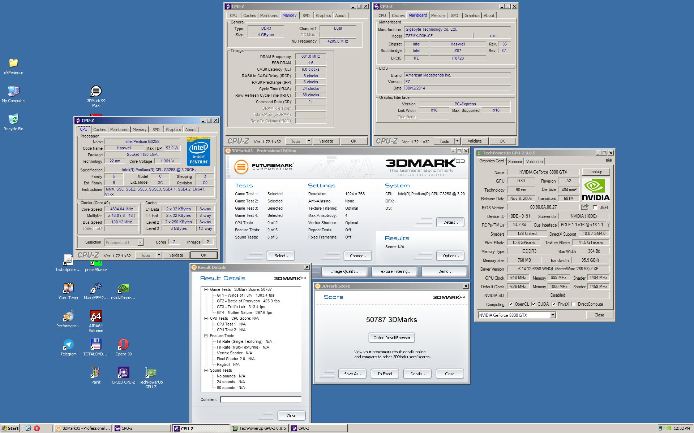The width and height of the screenshot is (694, 433).
Task: Open Graphics tab in Mainboard window
Action: pos(472,16)
